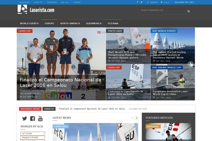This screenshot has width=212, height=141.
Task: Open the Featured Articles thumbnail image
Action: point(169,132)
